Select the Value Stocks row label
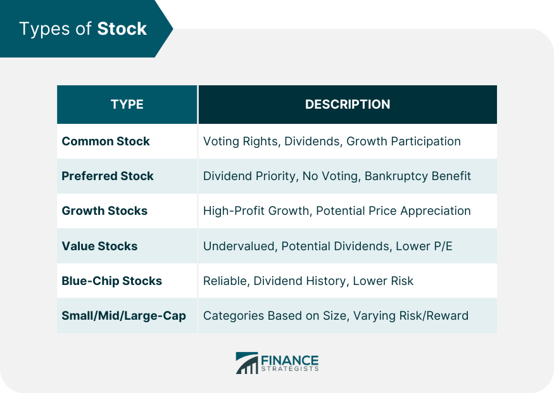 (x=99, y=246)
